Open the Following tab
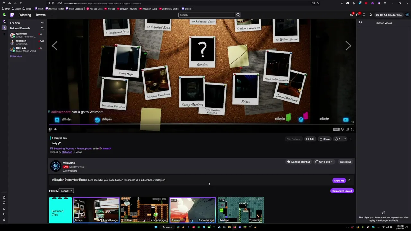The image size is (411, 231). 24,15
